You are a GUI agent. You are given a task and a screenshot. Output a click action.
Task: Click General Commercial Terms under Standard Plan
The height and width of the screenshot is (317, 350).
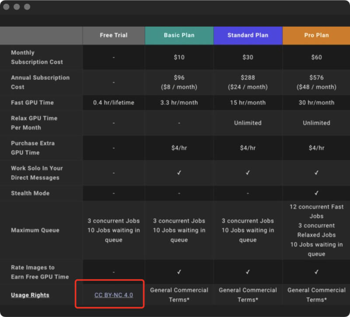click(248, 295)
